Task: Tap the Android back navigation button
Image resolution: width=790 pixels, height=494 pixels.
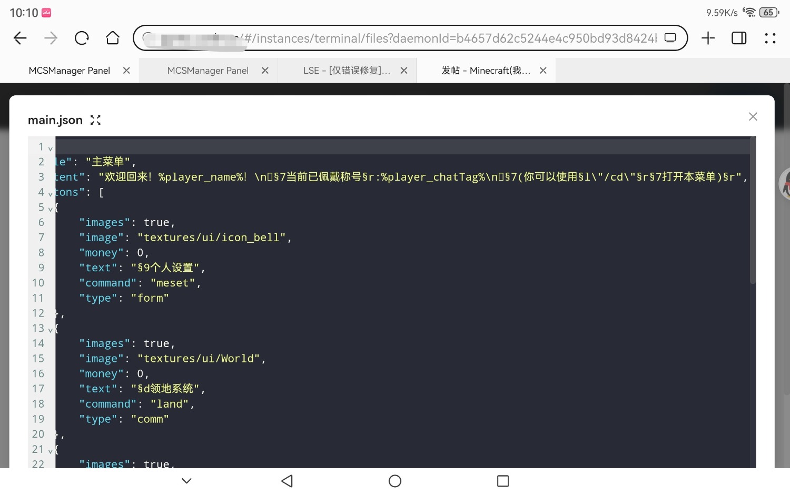Action: [287, 481]
